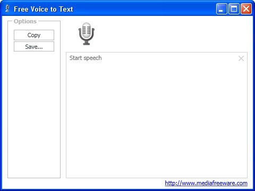Click the app icon in title bar

[7, 9]
